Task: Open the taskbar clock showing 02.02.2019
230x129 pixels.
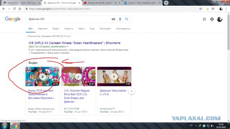Action: pos(221,126)
